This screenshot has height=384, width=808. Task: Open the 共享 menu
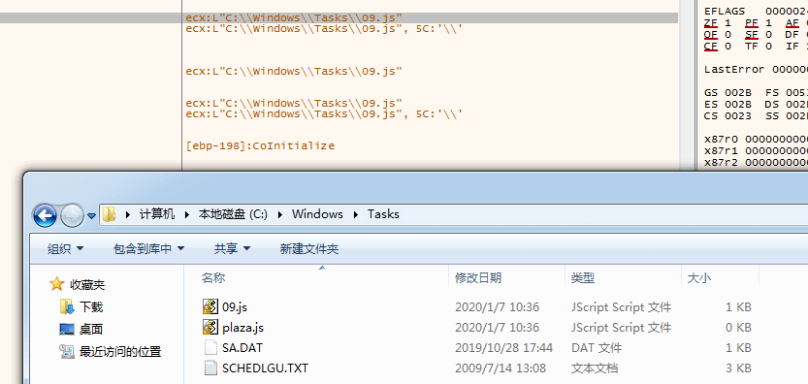(x=232, y=249)
